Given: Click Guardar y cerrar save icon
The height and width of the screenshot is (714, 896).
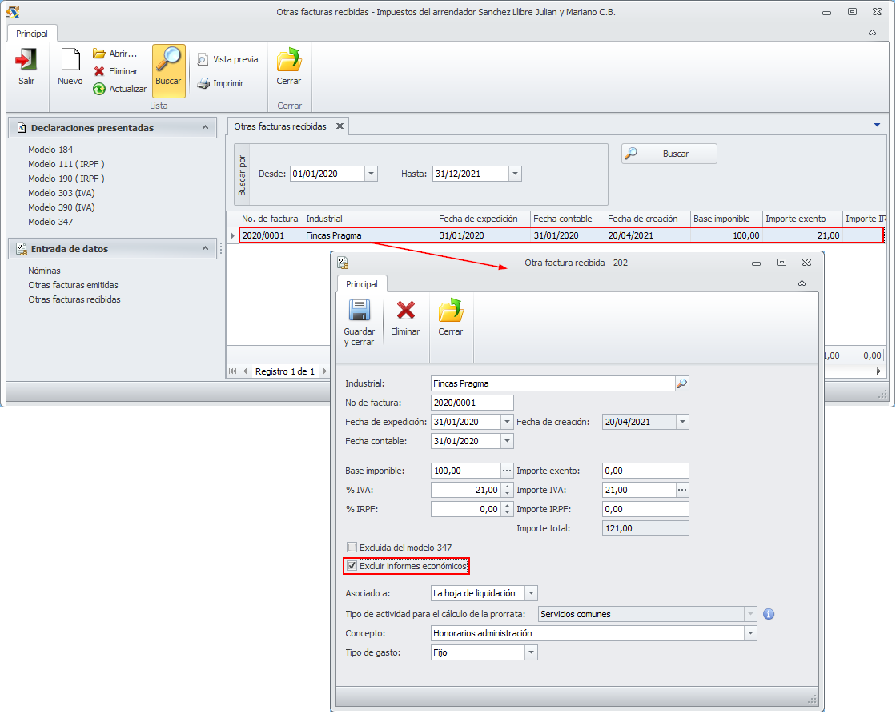Looking at the screenshot, I should 359,313.
